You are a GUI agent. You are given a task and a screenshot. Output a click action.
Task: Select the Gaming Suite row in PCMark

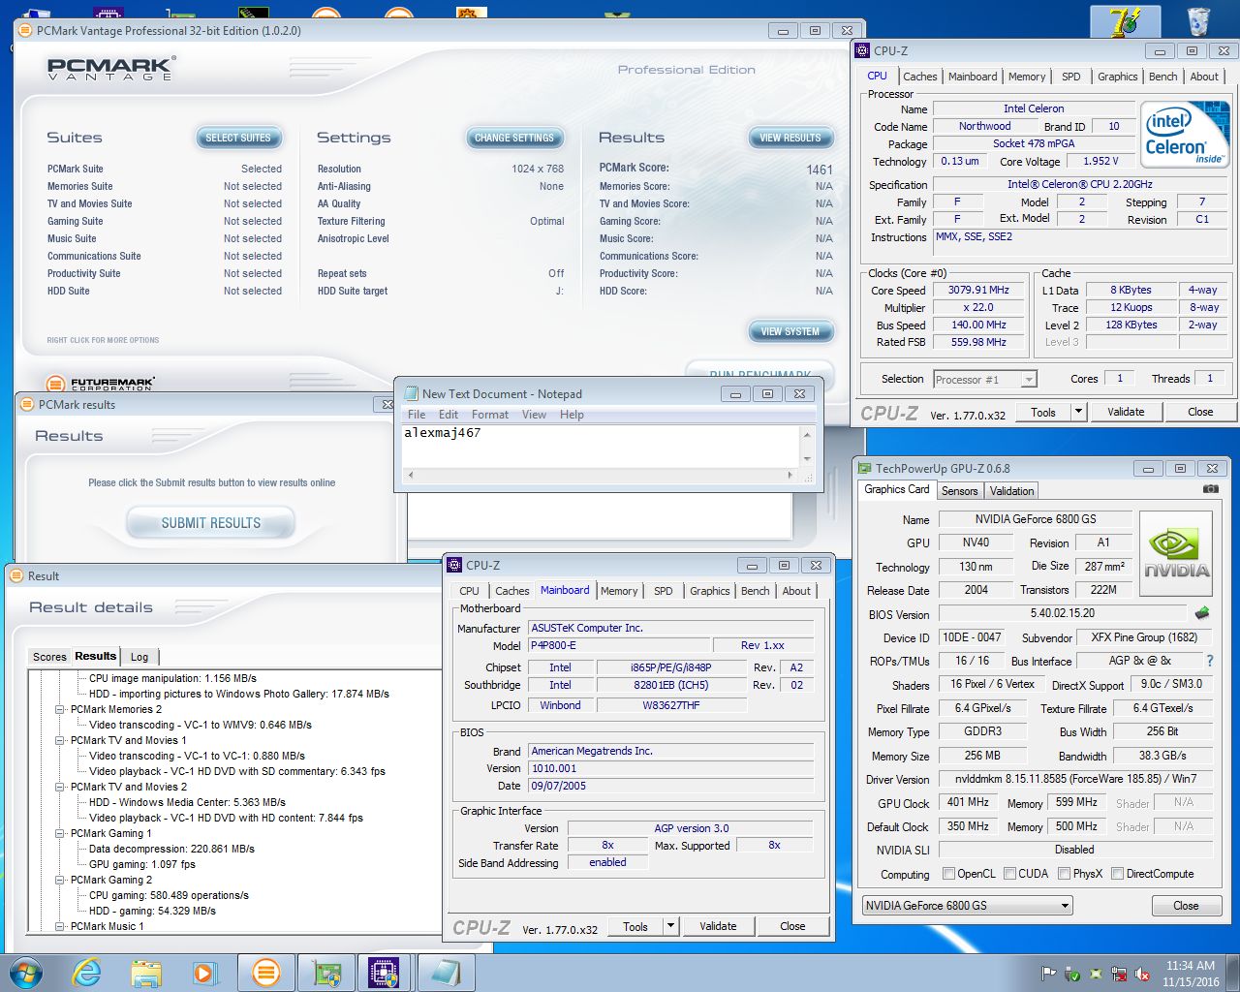(x=165, y=221)
